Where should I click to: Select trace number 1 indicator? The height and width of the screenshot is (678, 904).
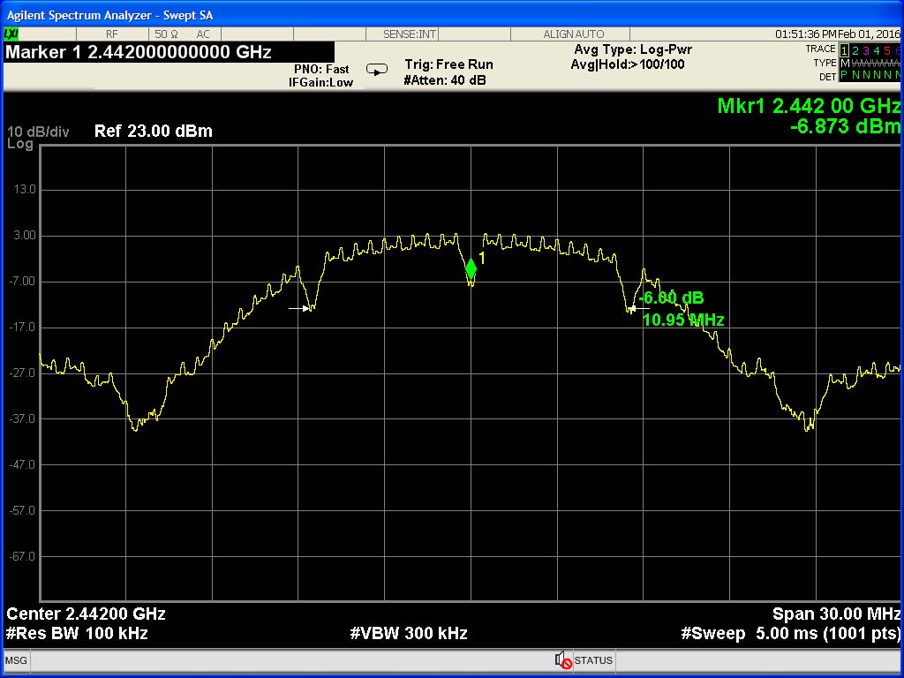pyautogui.click(x=844, y=50)
